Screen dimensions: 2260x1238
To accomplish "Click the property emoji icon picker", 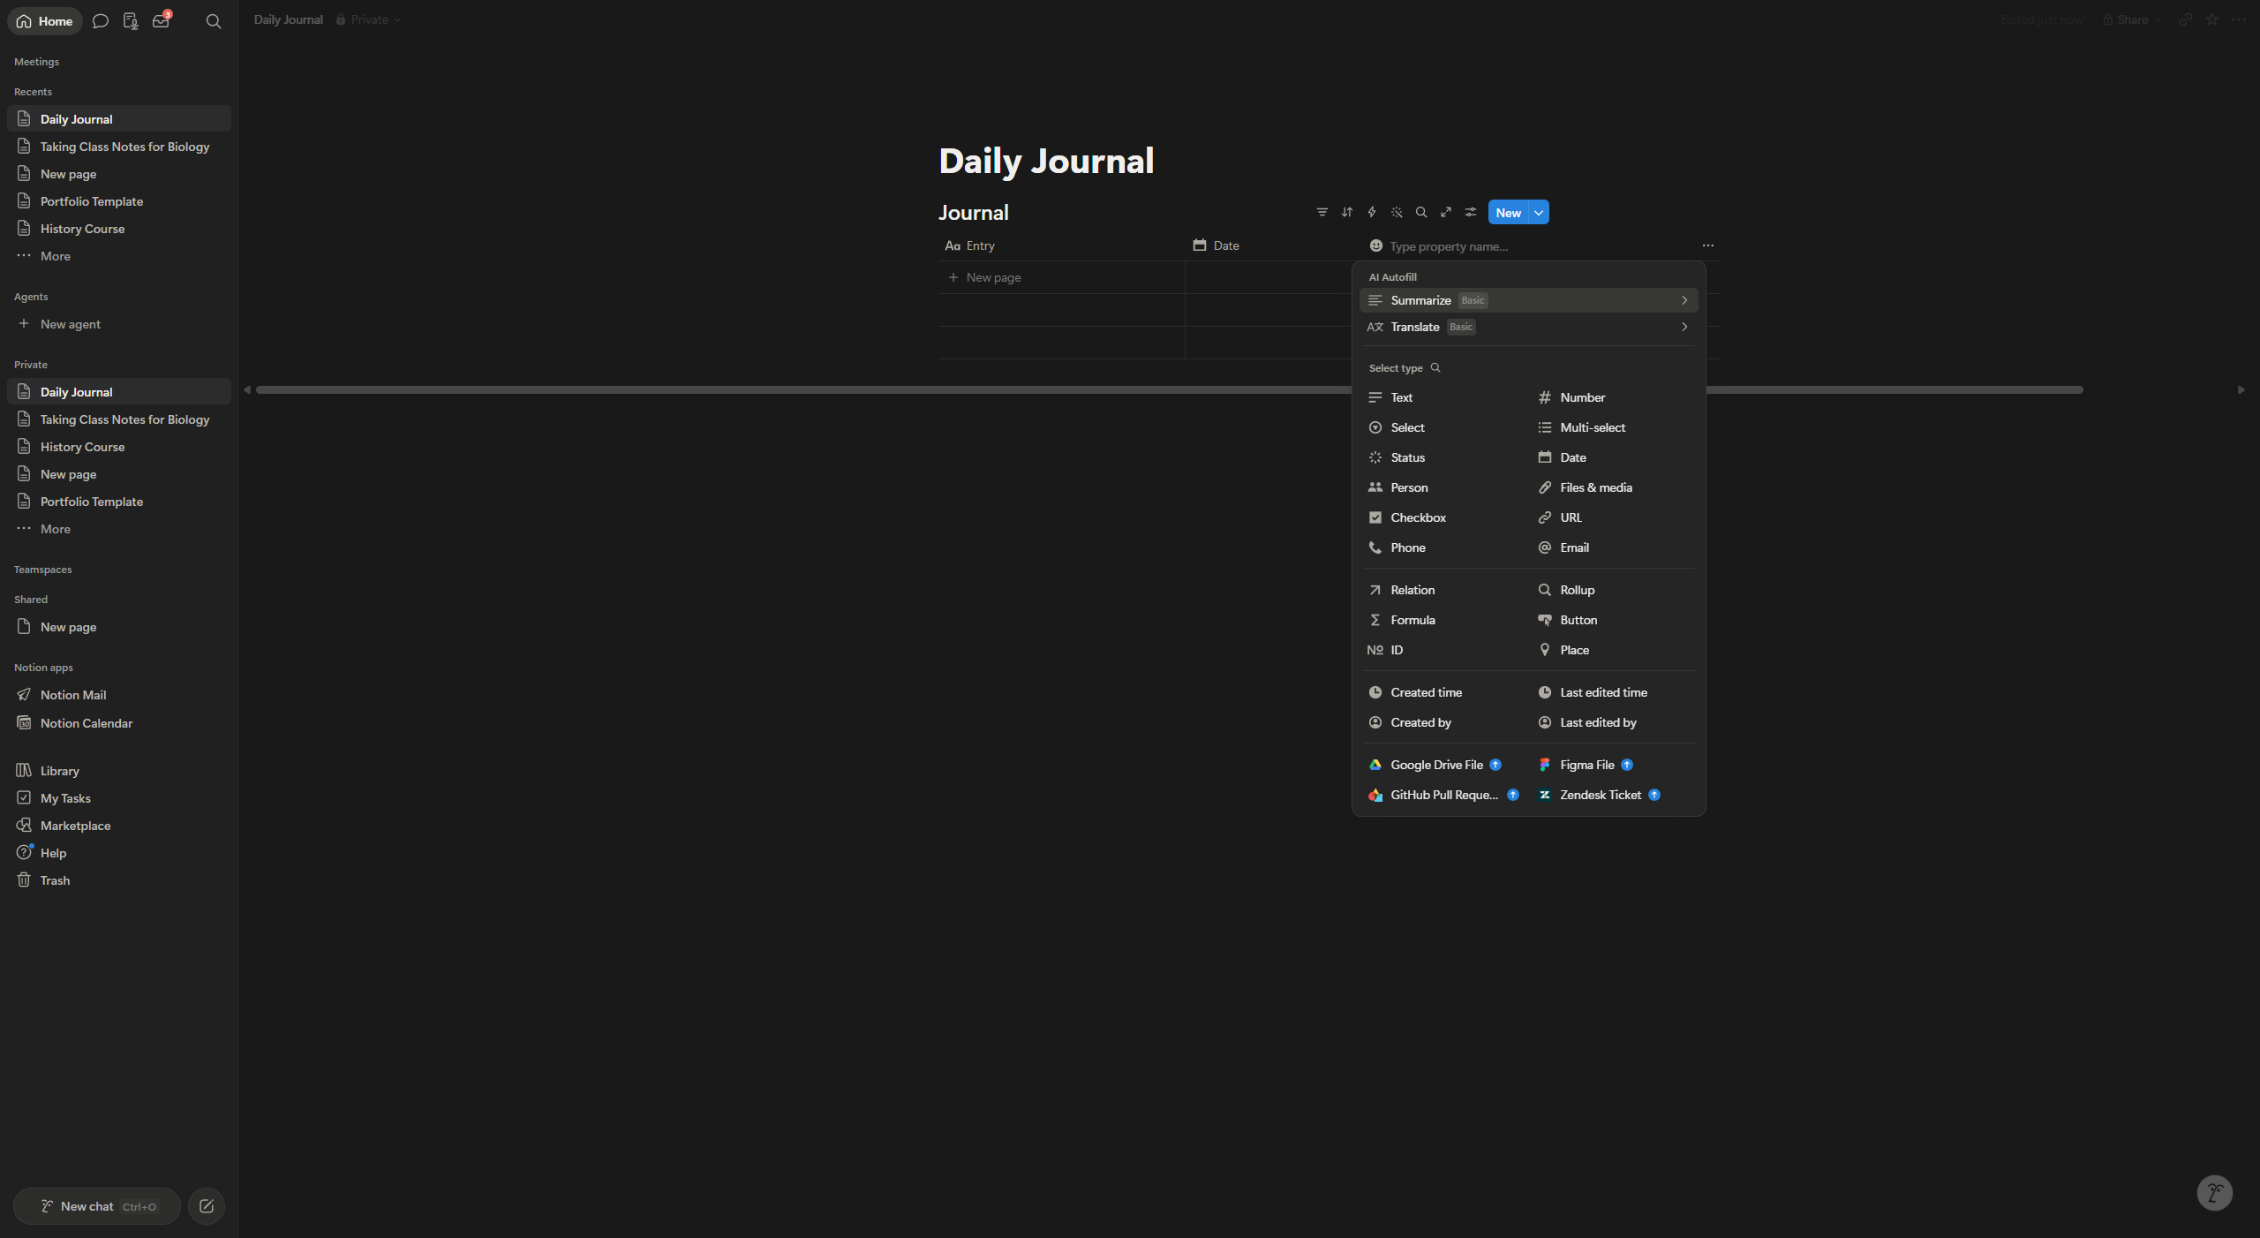I will point(1375,245).
